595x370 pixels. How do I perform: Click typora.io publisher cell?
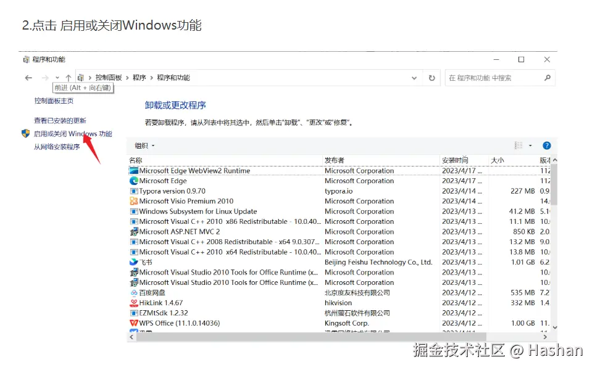[x=338, y=191]
